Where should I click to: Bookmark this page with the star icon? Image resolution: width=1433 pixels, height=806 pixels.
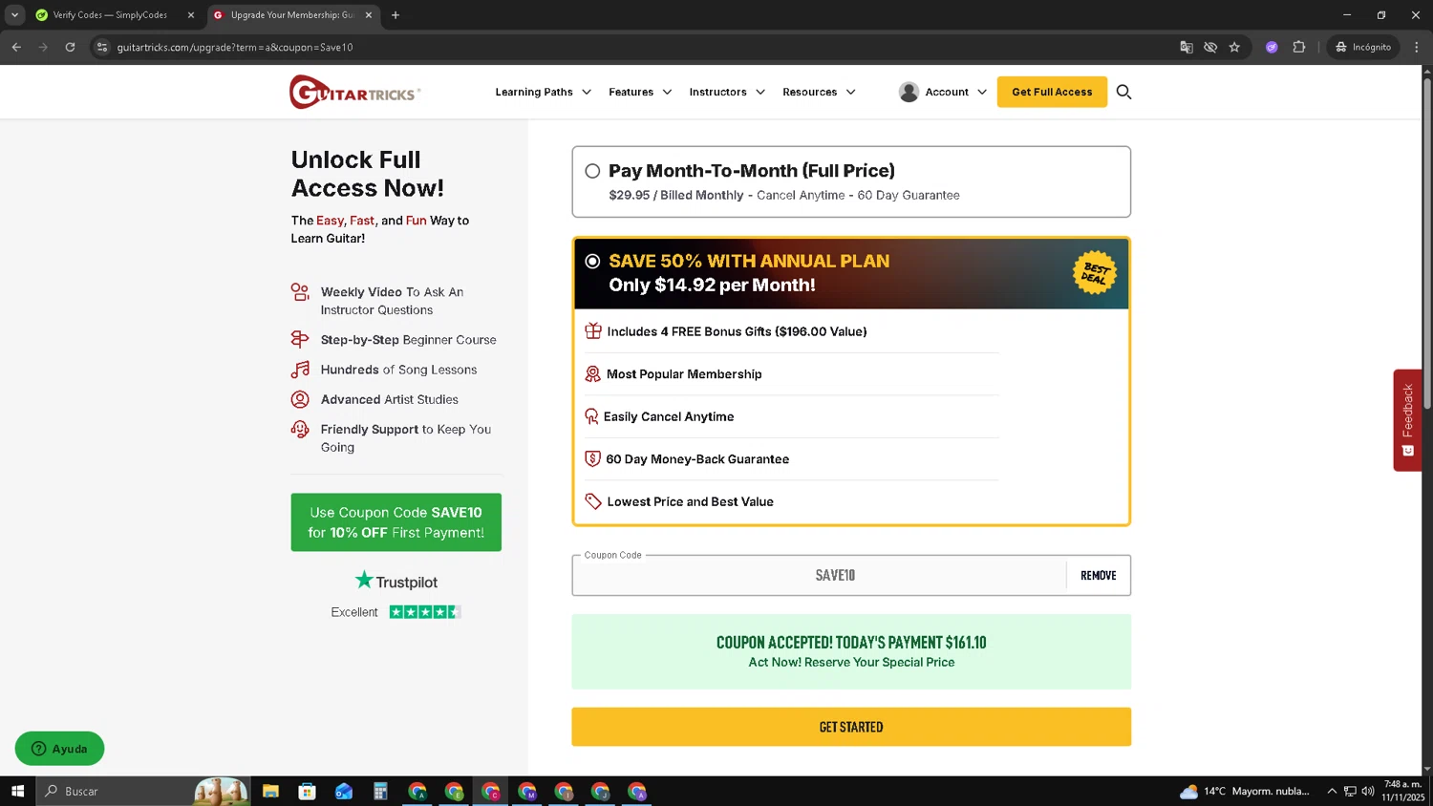click(1234, 47)
